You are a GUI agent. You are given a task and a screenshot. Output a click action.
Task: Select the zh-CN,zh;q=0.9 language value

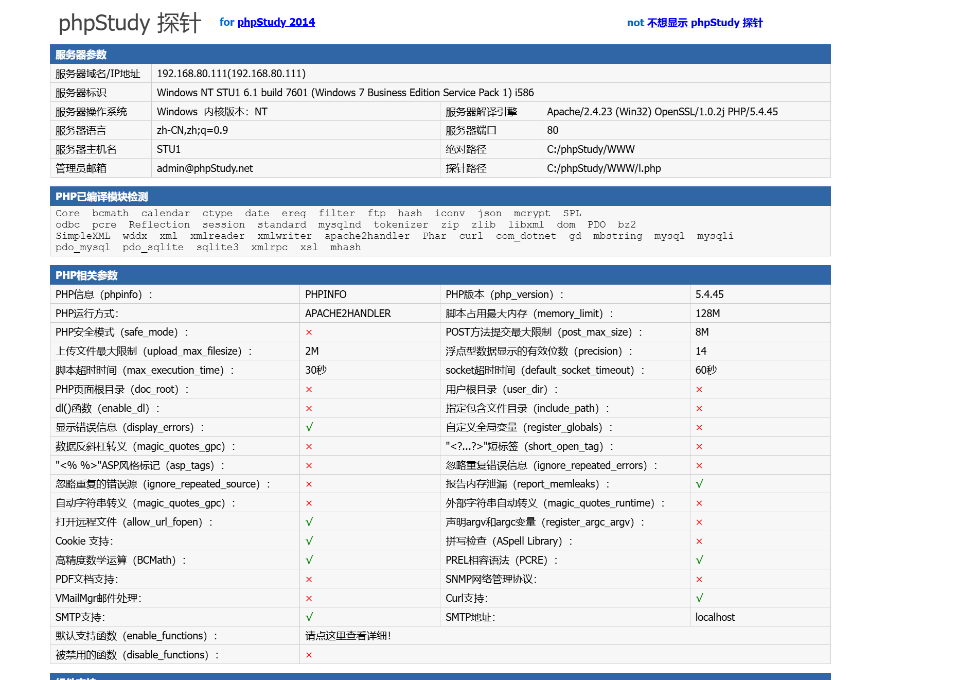tap(192, 130)
